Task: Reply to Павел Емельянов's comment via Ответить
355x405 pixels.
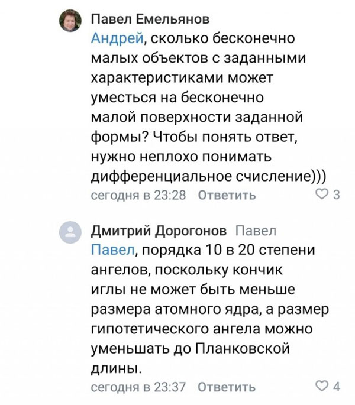Action: [x=226, y=195]
